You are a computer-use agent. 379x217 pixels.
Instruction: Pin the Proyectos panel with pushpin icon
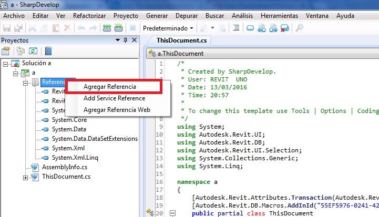click(x=125, y=40)
